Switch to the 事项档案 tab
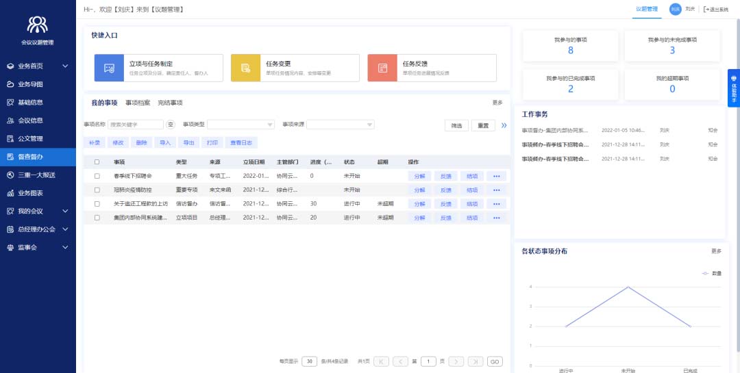This screenshot has width=740, height=373. [138, 103]
